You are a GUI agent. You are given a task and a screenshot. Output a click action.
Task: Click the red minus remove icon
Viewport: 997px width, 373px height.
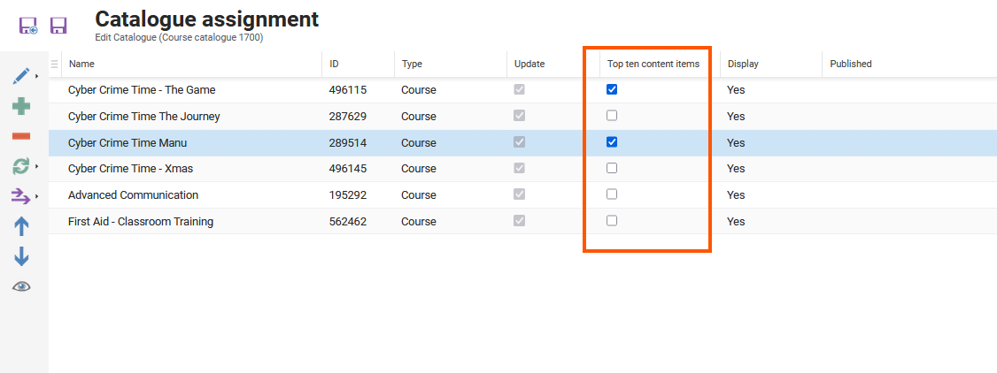pos(21,136)
